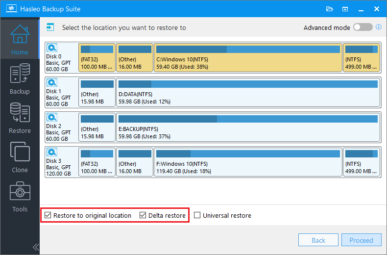The image size is (387, 255).
Task: Click the Disk 0 'Basic, GPT' label
Action: (x=58, y=63)
